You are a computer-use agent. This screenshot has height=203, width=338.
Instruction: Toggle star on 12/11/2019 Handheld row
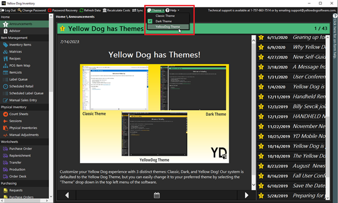pos(261,97)
